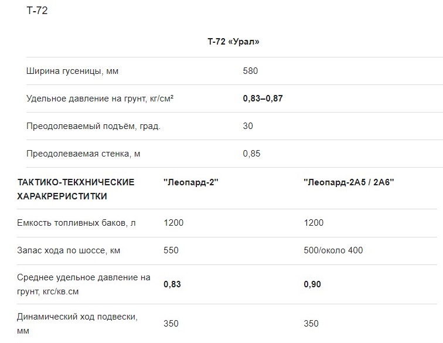The image size is (443, 343).
Task: Click the Емкость топливных баков label
Action: [76, 223]
